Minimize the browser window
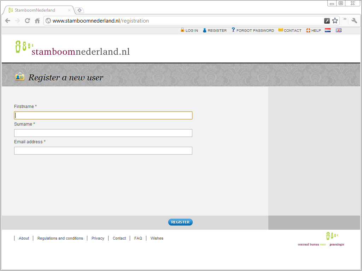 pos(332,3)
